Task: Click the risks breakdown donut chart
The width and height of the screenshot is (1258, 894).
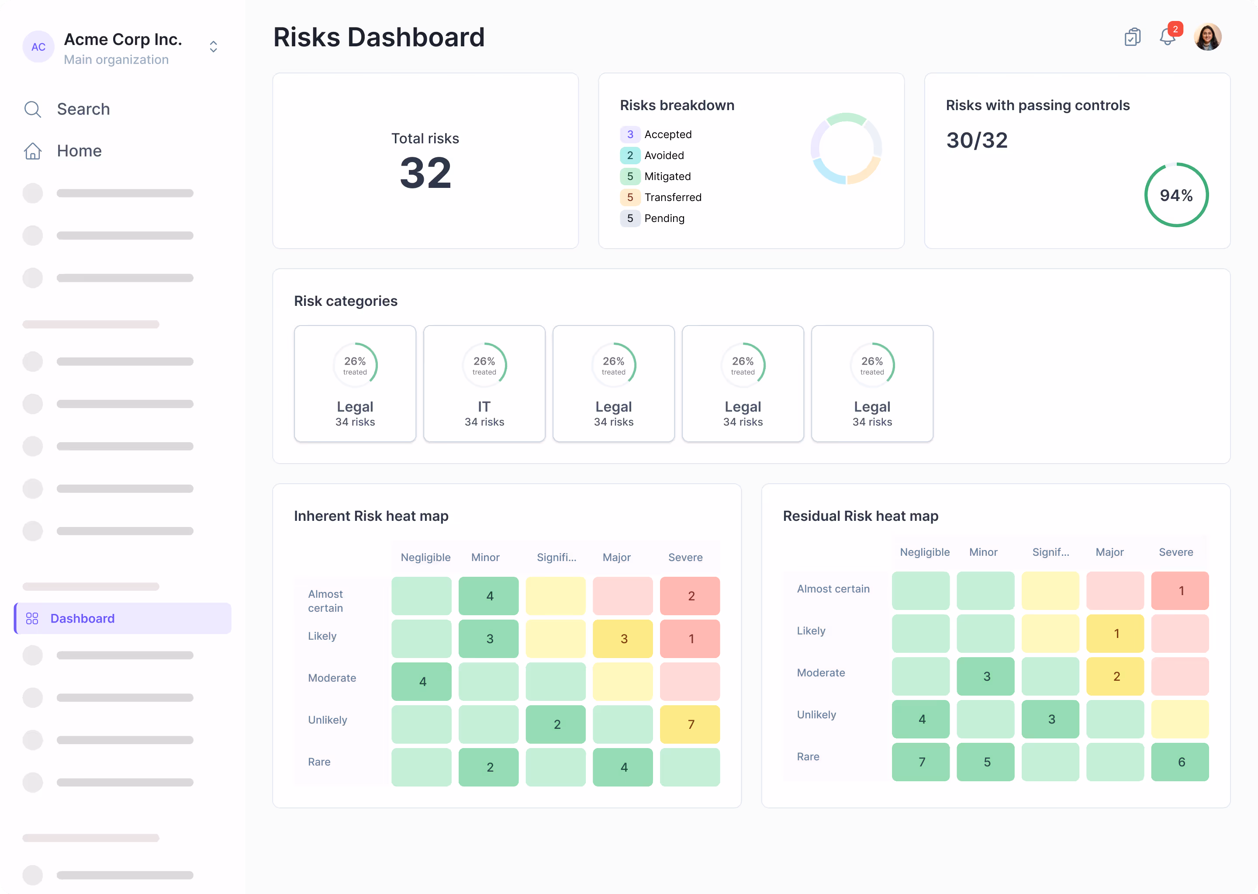Action: (846, 149)
